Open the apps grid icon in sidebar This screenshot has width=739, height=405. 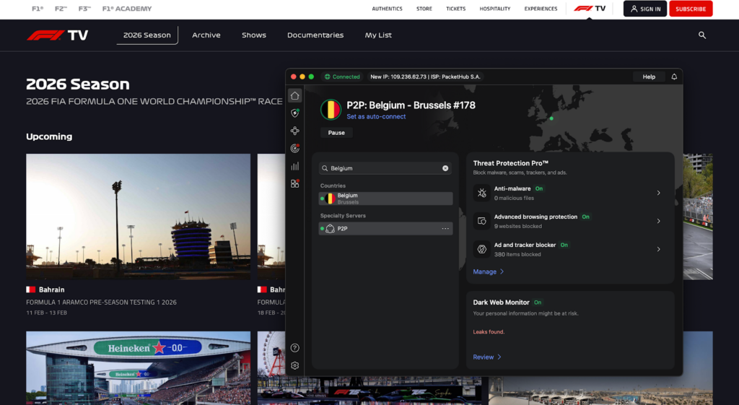295,184
